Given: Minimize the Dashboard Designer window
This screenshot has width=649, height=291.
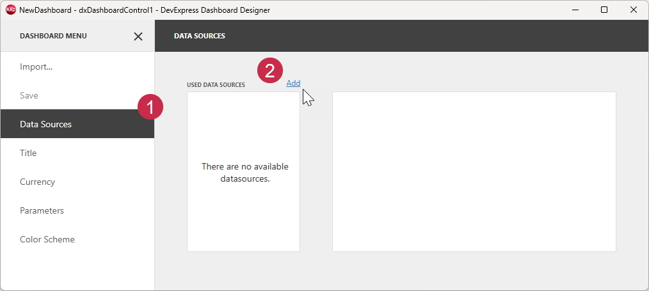Looking at the screenshot, I should (575, 10).
